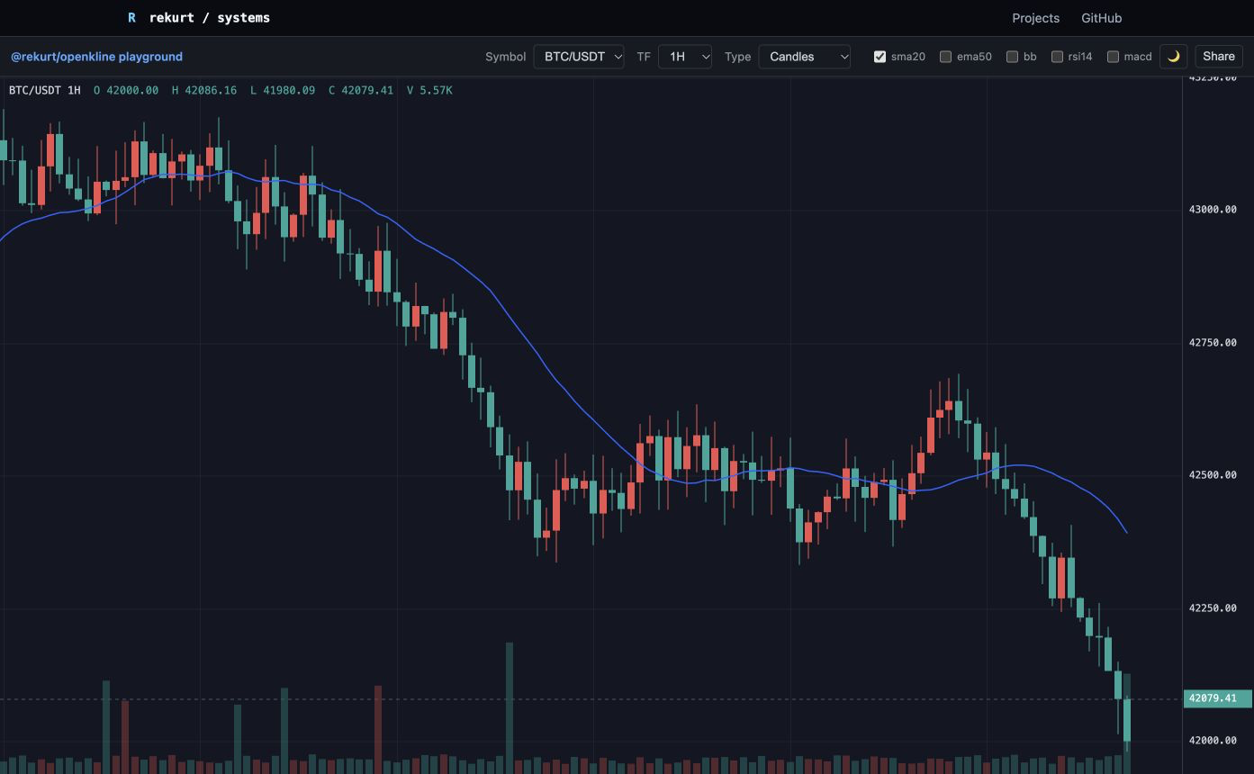
Task: Click the 43000.00 price axis label
Action: pos(1213,210)
